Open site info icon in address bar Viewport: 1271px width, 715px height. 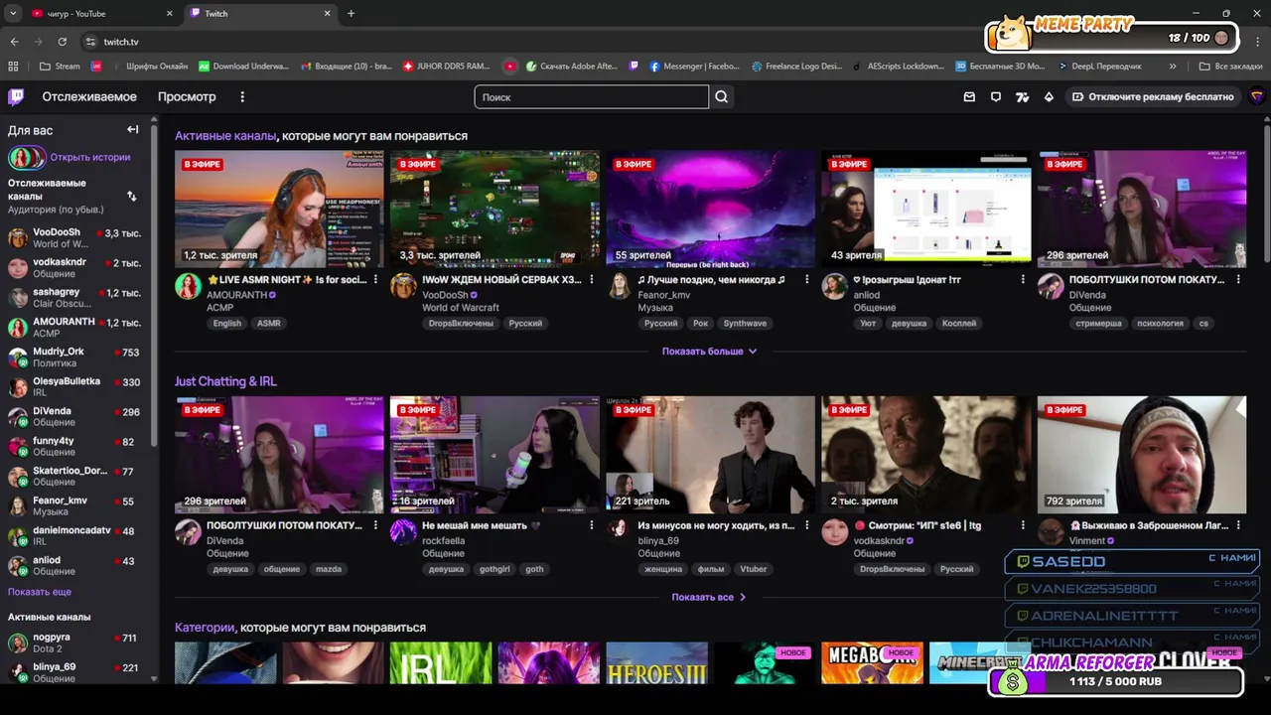(90, 42)
